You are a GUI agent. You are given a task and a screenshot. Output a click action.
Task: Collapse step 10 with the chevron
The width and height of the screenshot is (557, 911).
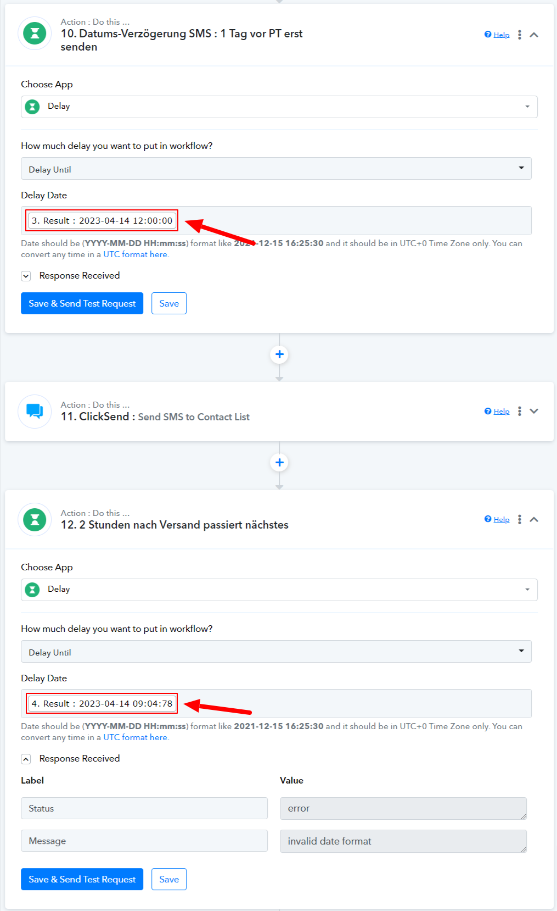[534, 35]
